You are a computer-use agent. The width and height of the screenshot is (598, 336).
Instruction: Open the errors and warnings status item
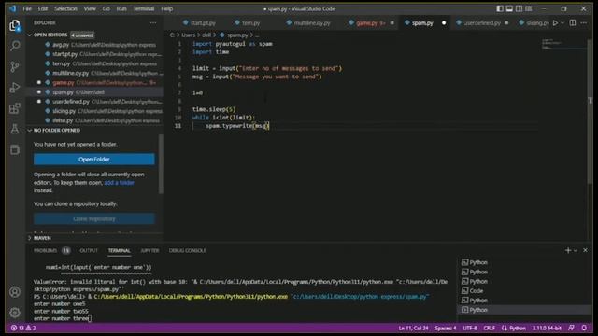tap(23, 328)
